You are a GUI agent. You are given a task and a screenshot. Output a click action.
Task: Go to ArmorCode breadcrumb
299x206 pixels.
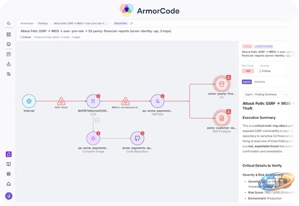pos(27,24)
